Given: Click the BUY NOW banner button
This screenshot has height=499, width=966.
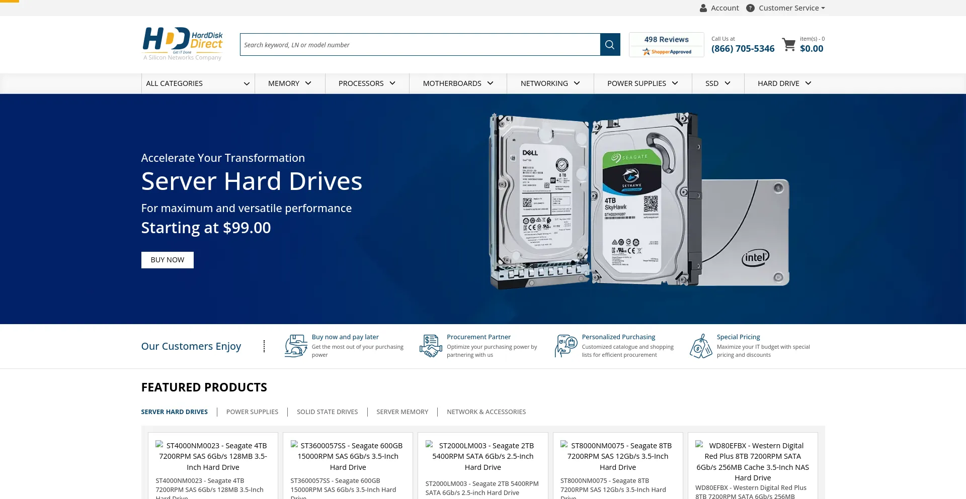Looking at the screenshot, I should coord(168,260).
